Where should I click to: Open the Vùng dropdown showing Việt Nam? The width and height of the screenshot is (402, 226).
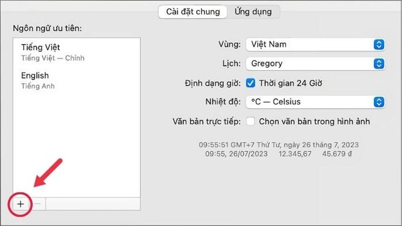coord(315,45)
